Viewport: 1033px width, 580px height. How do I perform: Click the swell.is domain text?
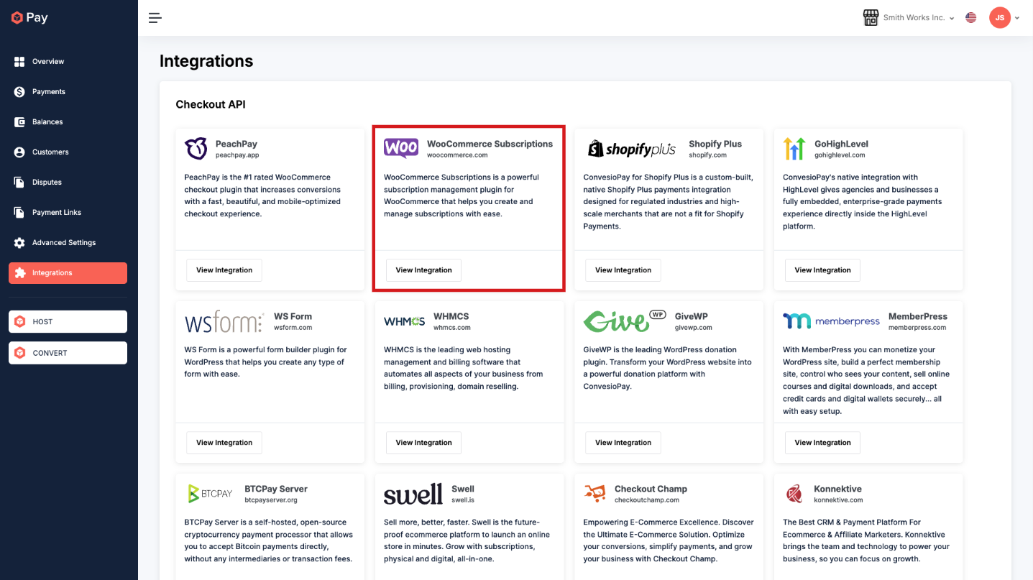click(463, 500)
